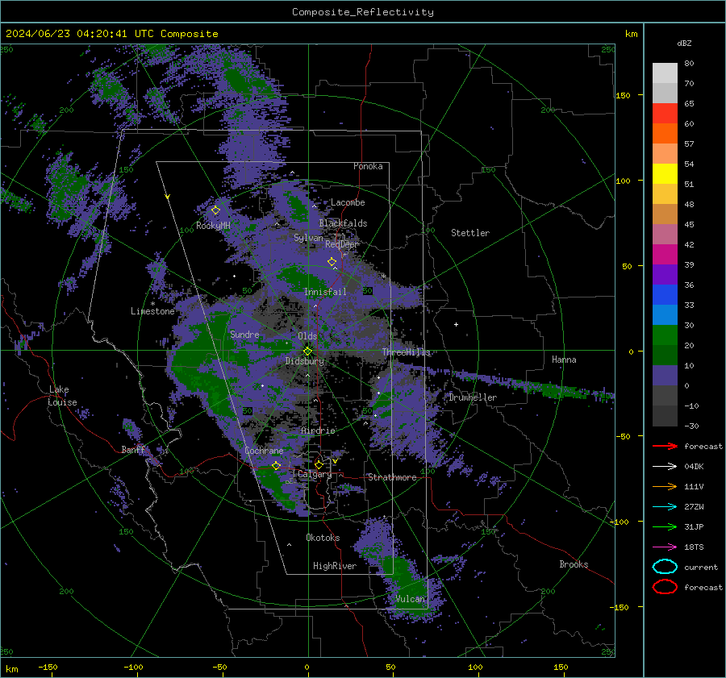
Task: Click the red forecast ellipse icon
Action: point(665,587)
